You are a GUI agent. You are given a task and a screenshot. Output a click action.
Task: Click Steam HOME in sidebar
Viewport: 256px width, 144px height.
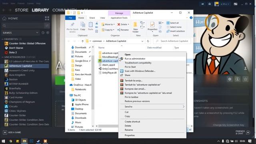[x=10, y=18]
